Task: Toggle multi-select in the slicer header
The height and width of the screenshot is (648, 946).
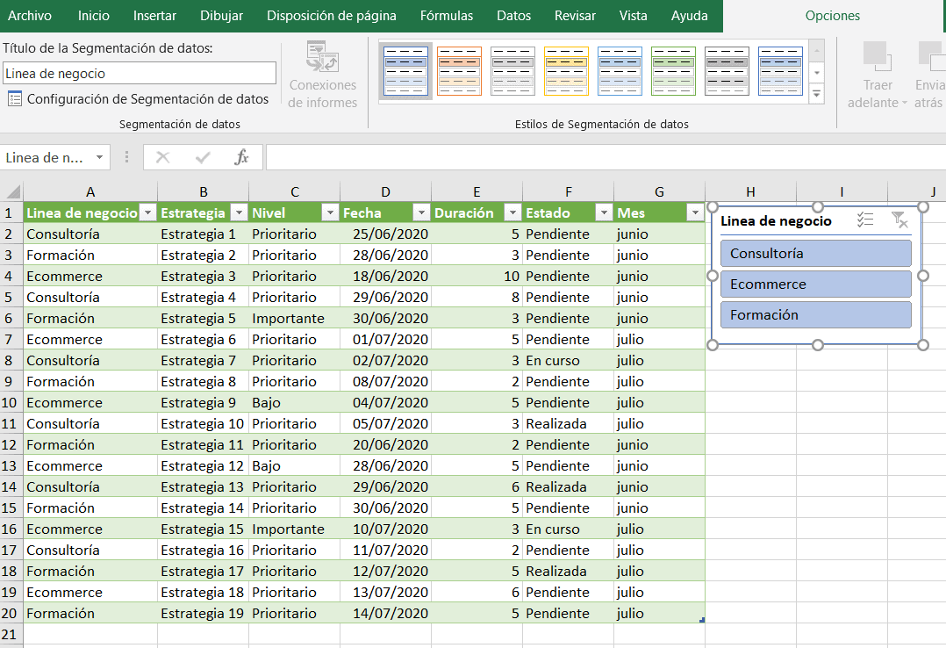Action: pos(865,220)
